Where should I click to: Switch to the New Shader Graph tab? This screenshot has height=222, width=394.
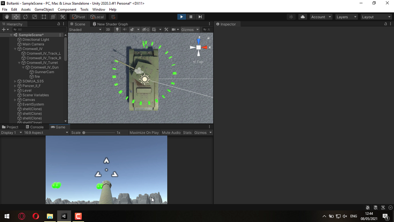click(x=110, y=24)
